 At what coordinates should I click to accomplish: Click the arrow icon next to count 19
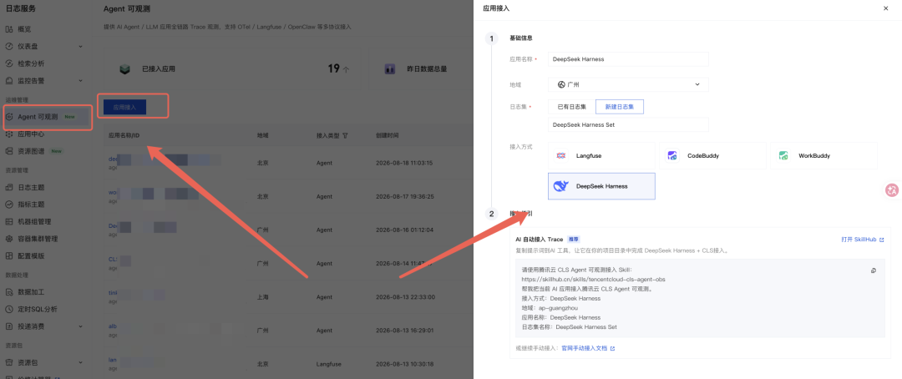346,69
